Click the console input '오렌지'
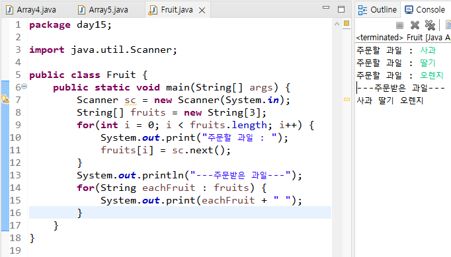Viewport: 451px width, 257px height. click(431, 75)
